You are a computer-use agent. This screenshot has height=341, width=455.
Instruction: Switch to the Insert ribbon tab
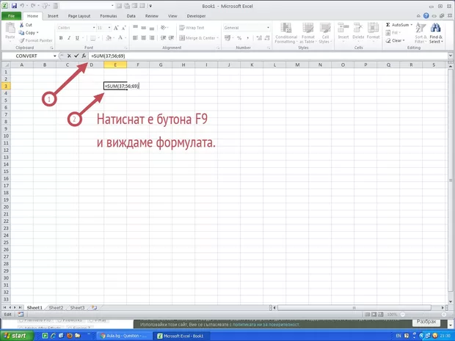53,16
